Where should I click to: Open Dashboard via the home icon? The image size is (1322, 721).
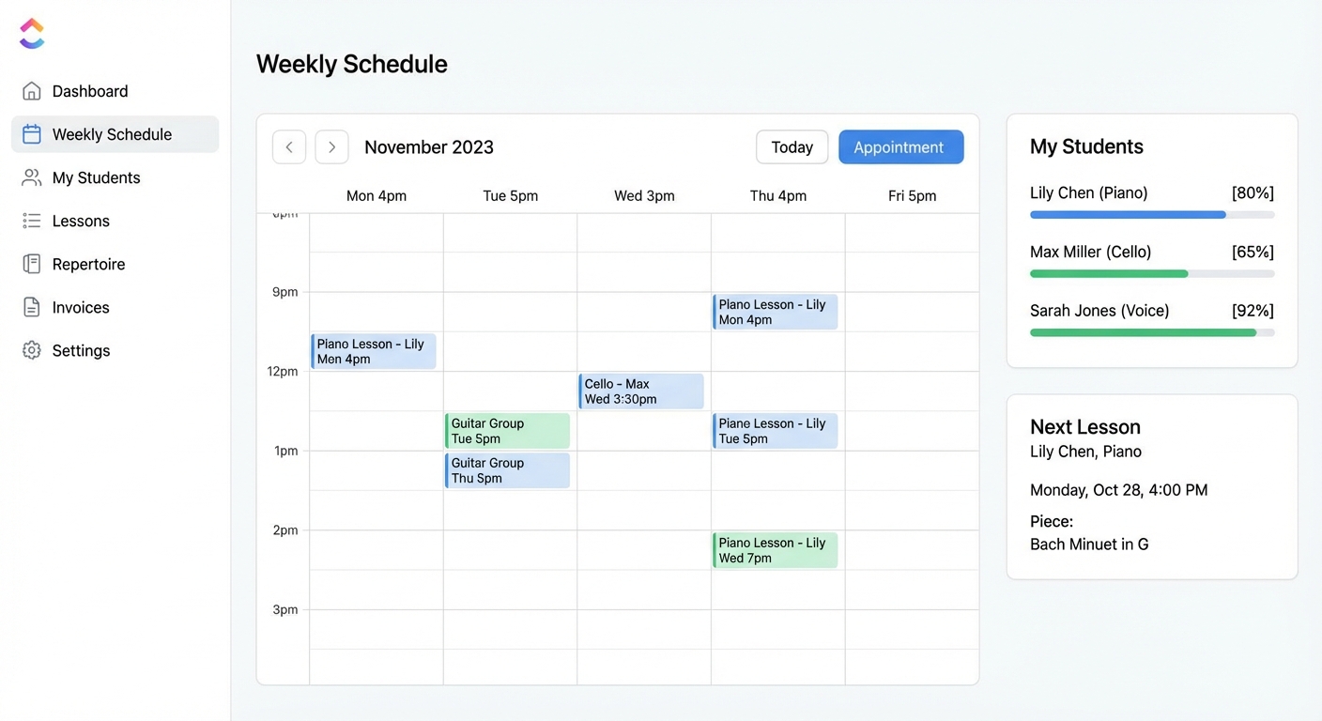[x=32, y=91]
